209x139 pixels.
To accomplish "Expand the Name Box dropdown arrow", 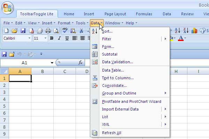I will pyautogui.click(x=52, y=63).
